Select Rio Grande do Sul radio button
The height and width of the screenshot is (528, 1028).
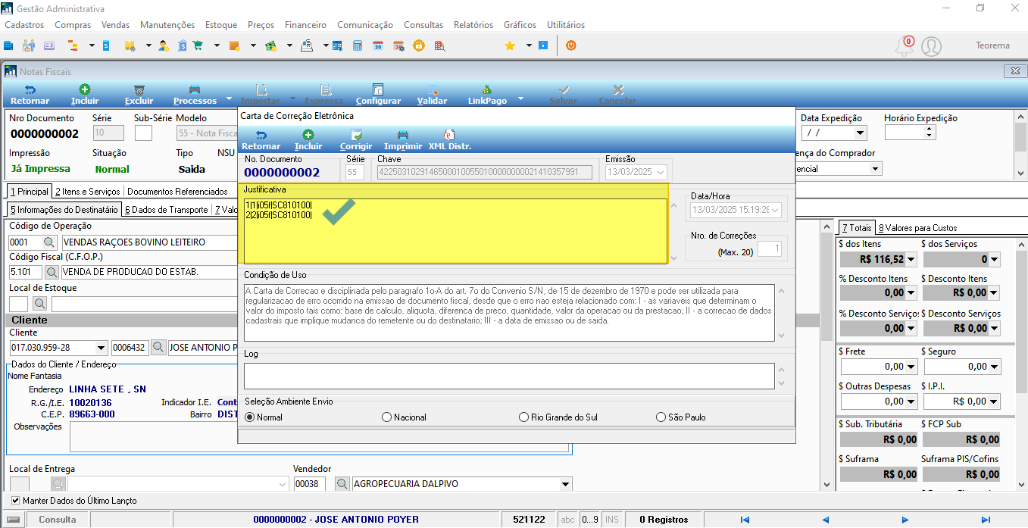524,417
